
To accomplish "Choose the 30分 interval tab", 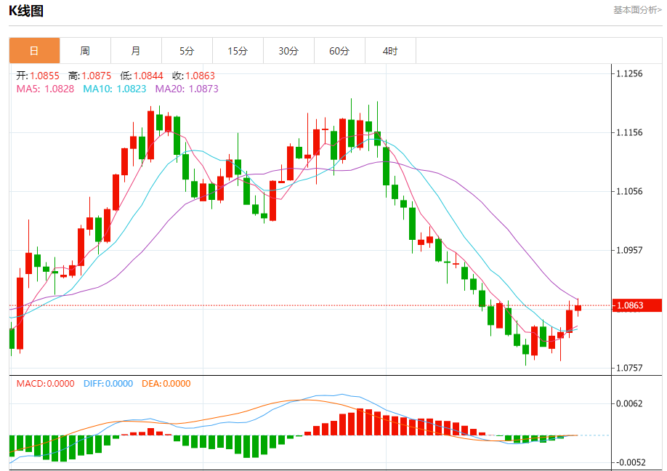I will [288, 51].
